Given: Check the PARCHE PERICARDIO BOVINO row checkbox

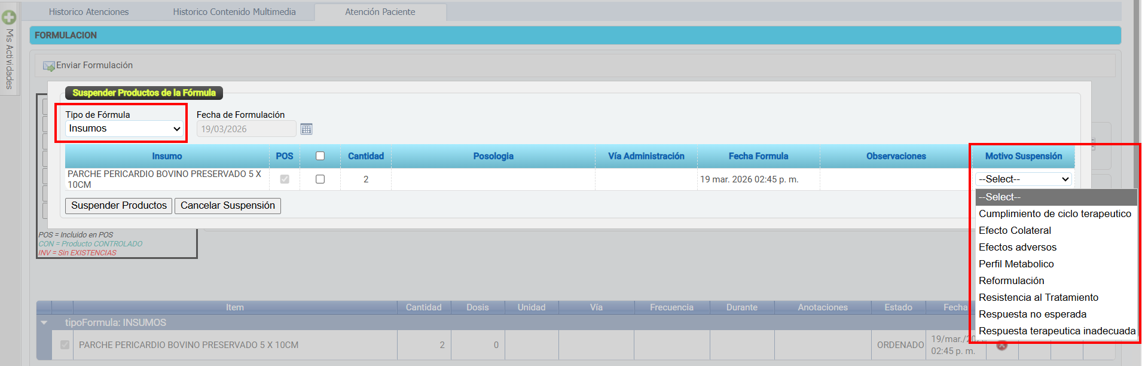Looking at the screenshot, I should [320, 179].
